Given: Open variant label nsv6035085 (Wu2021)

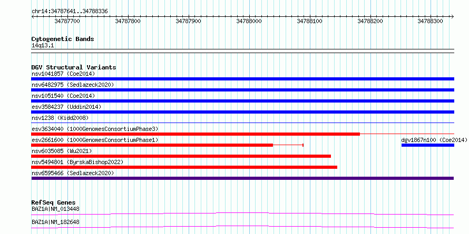Looking at the screenshot, I should pyautogui.click(x=62, y=151).
